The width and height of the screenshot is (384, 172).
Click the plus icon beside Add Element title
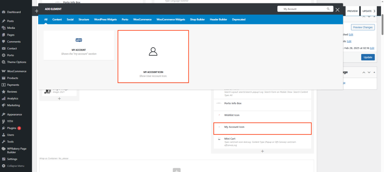(37, 11)
